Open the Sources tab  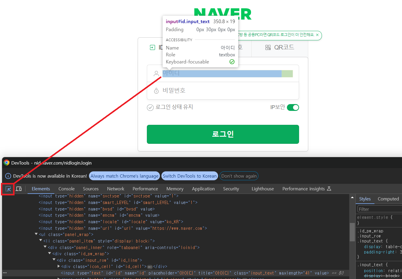coord(91,189)
